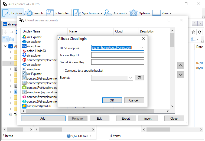Open Options settings
205x141 pixels.
pos(140,13)
